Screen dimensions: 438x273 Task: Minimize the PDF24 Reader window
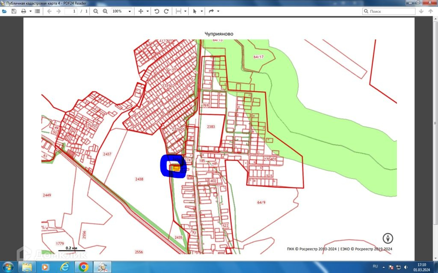pyautogui.click(x=410, y=3)
